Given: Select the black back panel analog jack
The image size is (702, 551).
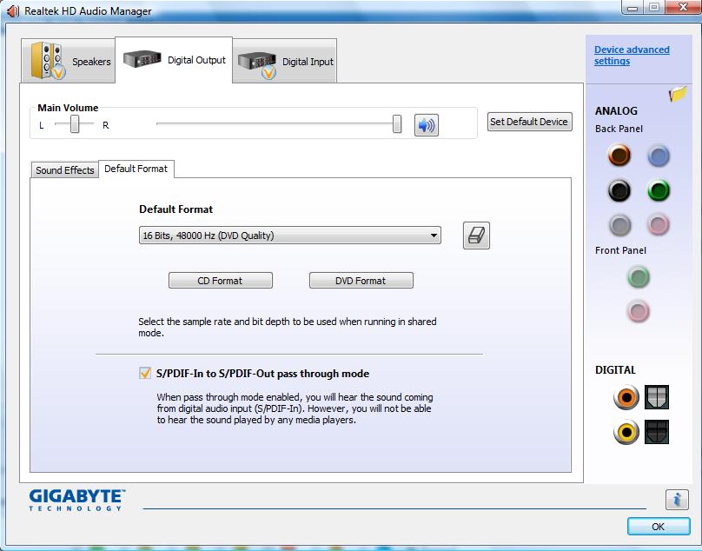Looking at the screenshot, I should [619, 190].
